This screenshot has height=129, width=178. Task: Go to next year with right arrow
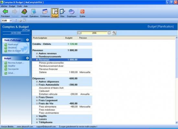pyautogui.click(x=109, y=33)
